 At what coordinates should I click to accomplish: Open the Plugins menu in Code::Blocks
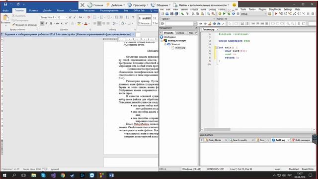(262, 9)
